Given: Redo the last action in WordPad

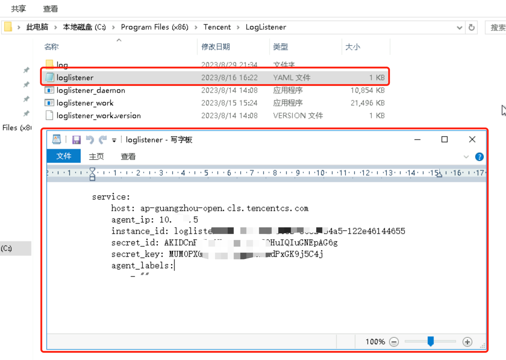Looking at the screenshot, I should 103,140.
